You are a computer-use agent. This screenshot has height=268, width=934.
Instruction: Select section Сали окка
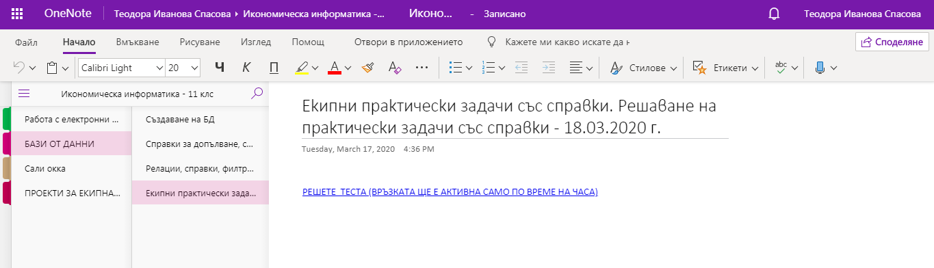71,168
